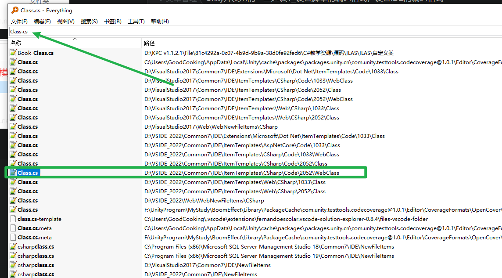Select Class.cs name in VSIDE_2022 Web\CSharp\1033\Class row

coord(28,182)
